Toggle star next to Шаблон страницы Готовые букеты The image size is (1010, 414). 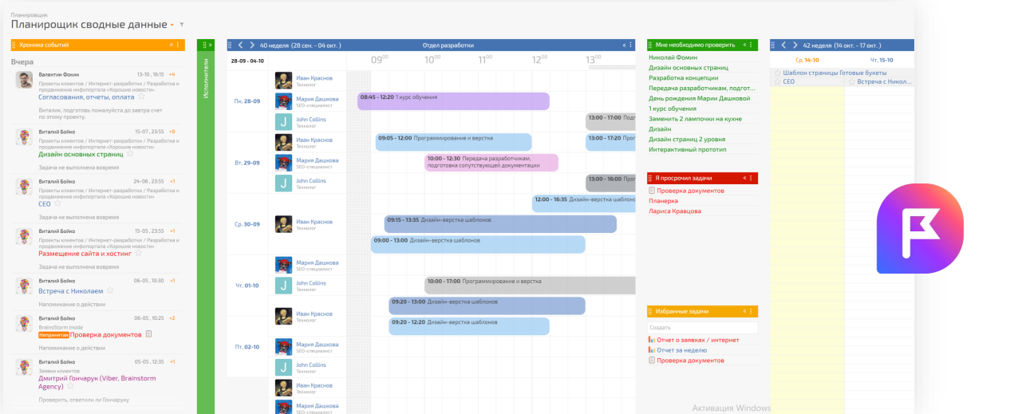[777, 72]
